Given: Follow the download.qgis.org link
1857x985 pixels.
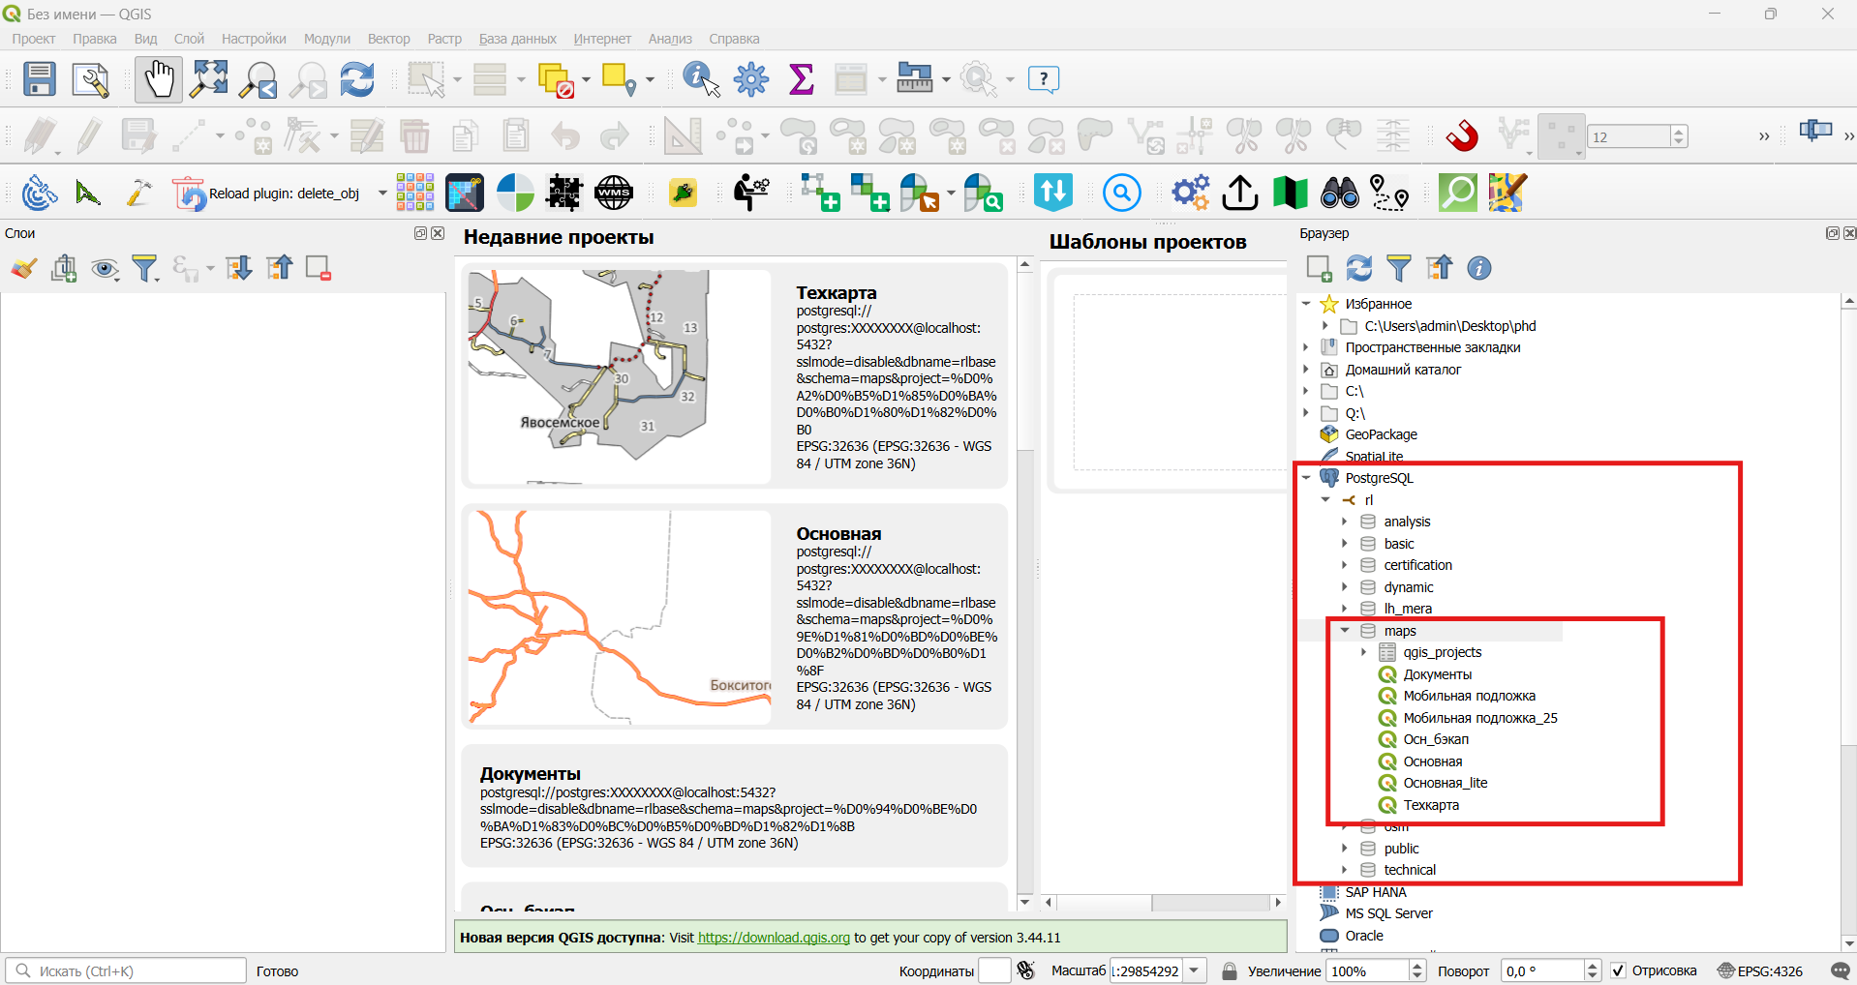Looking at the screenshot, I should 774,938.
